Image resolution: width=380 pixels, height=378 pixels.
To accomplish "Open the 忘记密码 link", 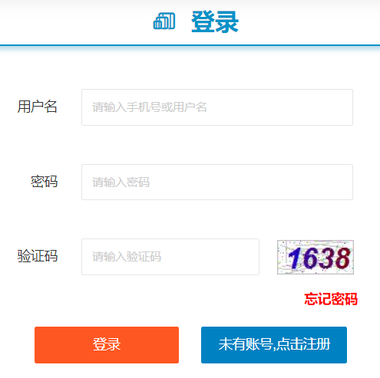I will (x=331, y=299).
